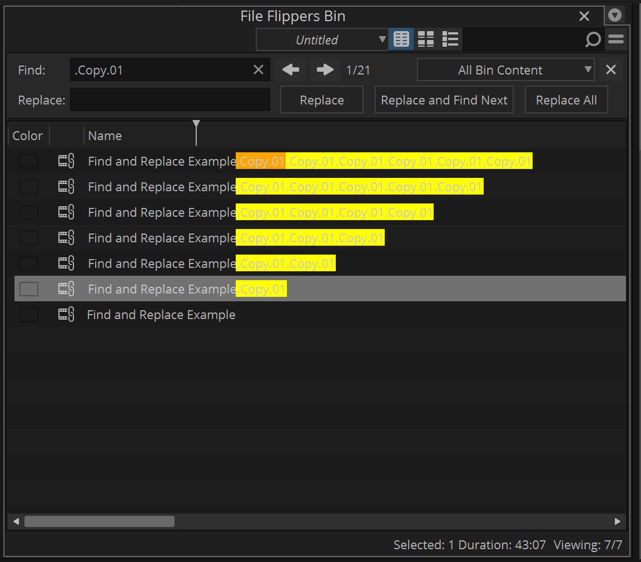Click sequence icon of plain Find and Replace Example

click(x=66, y=314)
